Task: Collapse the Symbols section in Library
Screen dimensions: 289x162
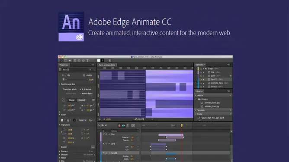Action: (196, 110)
